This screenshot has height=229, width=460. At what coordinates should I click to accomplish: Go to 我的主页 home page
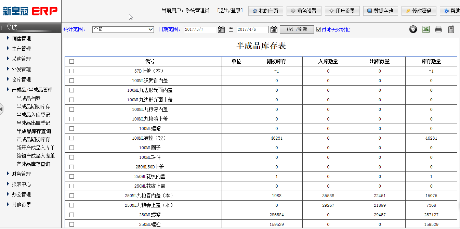265,11
